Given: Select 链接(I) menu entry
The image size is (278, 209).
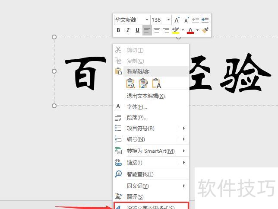Looking at the screenshot, I should pos(146,163).
